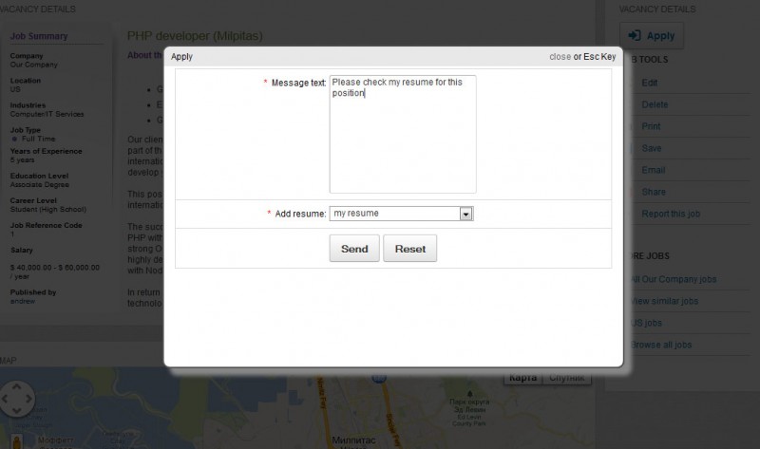Click the 'Apply' dialog title text
760x449 pixels.
click(181, 57)
